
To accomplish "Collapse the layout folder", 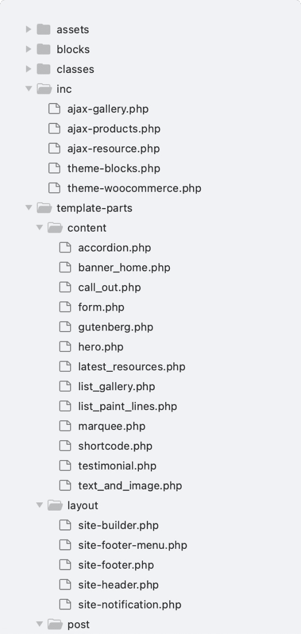I will 39,505.
